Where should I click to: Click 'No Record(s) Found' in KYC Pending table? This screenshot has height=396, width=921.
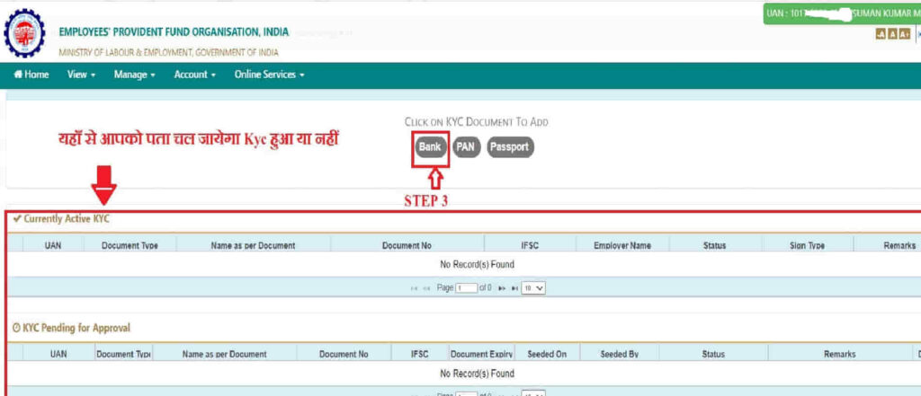click(x=477, y=374)
